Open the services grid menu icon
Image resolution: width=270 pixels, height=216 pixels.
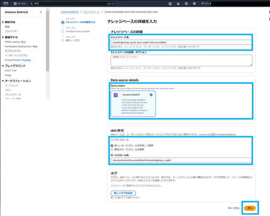pos(15,3)
